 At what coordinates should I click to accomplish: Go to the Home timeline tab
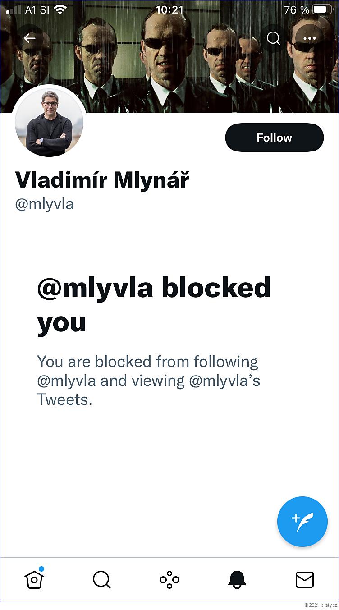34,579
